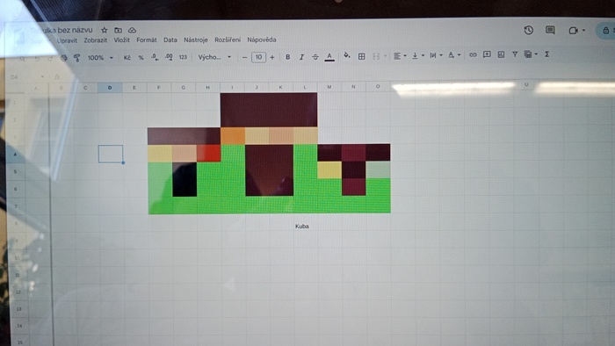Click the functions sigma icon

tap(546, 54)
